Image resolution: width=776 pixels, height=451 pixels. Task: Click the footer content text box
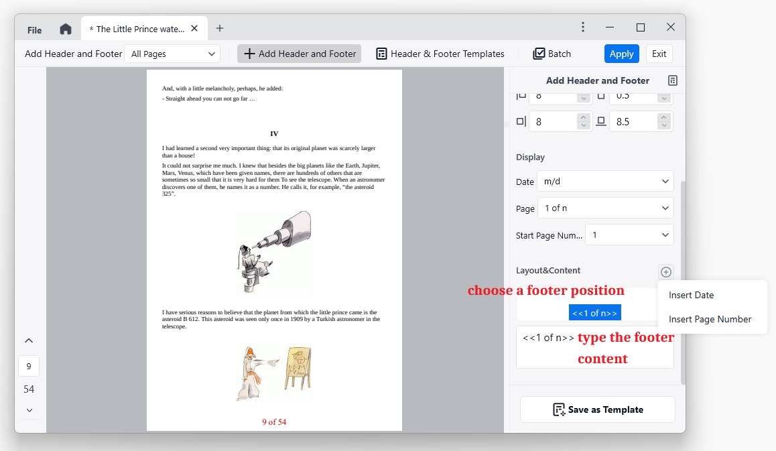tap(595, 347)
